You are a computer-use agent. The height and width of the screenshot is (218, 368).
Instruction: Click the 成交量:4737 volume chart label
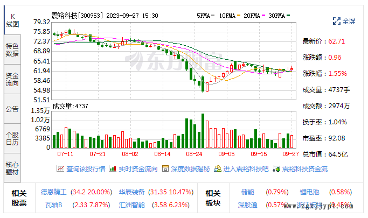click(x=70, y=106)
